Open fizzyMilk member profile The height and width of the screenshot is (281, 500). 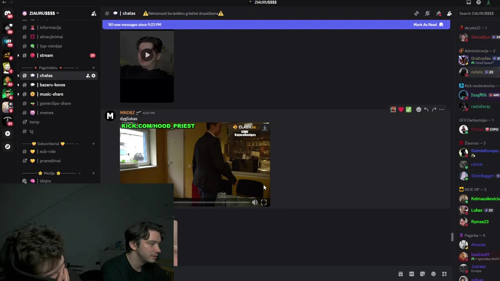(479, 95)
